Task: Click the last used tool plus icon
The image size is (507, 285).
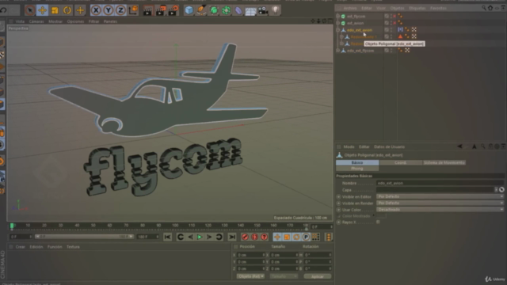Action: [x=80, y=10]
